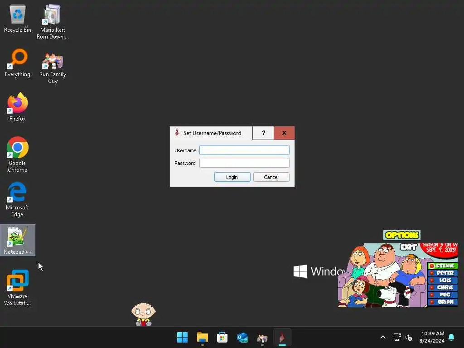Screen dimensions: 464x348
Task: Open the Google Chrome desktop shortcut
Action: 18,155
